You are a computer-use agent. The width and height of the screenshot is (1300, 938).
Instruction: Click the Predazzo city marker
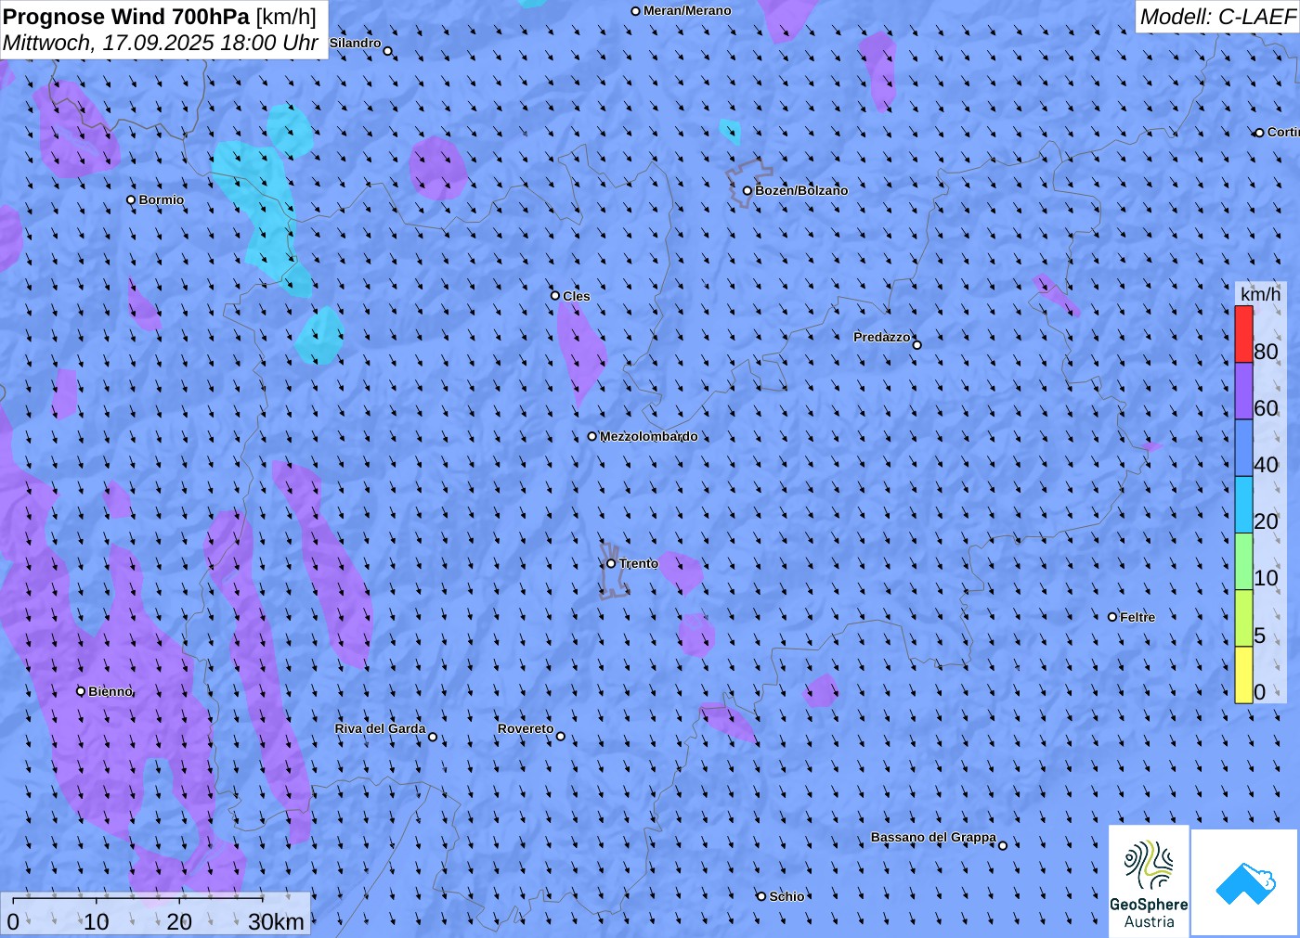pyautogui.click(x=917, y=345)
